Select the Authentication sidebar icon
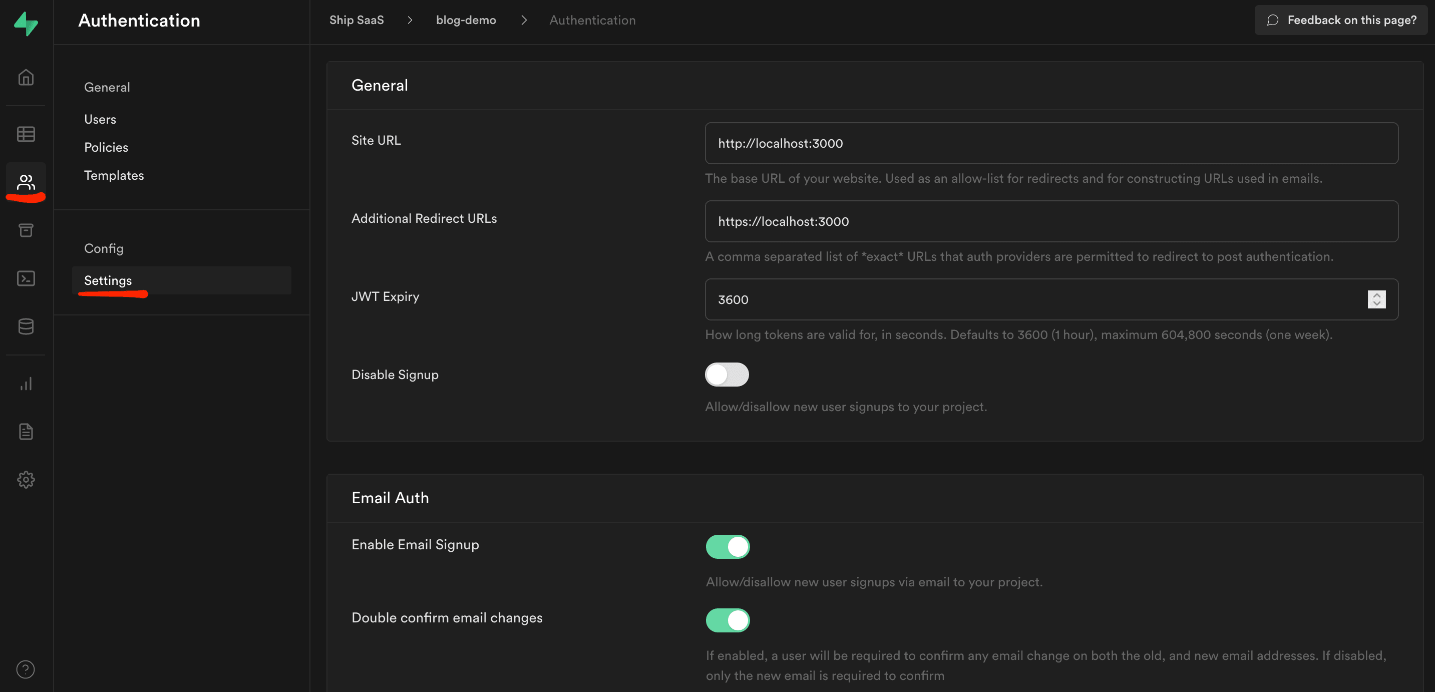 (26, 181)
